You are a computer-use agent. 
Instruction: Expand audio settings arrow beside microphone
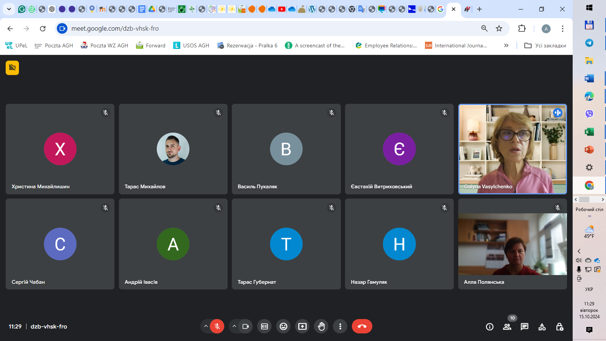pyautogui.click(x=206, y=326)
